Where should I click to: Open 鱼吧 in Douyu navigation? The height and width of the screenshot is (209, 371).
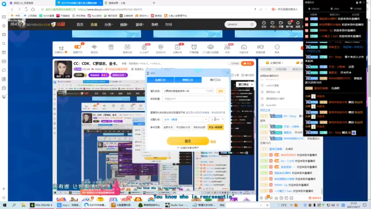(x=155, y=25)
